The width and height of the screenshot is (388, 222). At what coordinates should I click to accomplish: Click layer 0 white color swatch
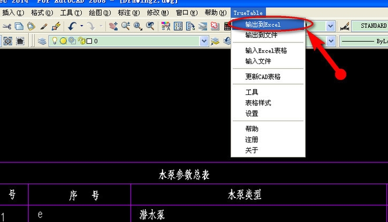(89, 41)
